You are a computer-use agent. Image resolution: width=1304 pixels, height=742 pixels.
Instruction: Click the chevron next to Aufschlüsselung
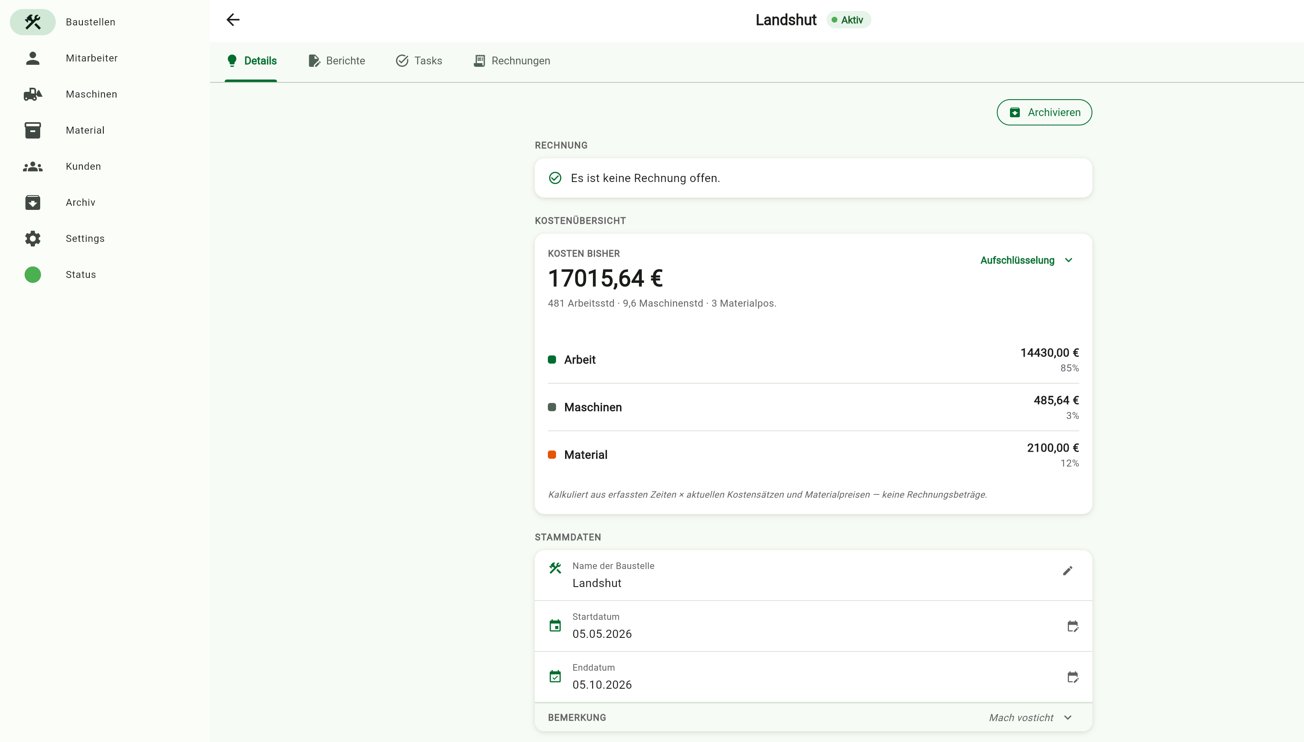(x=1069, y=260)
